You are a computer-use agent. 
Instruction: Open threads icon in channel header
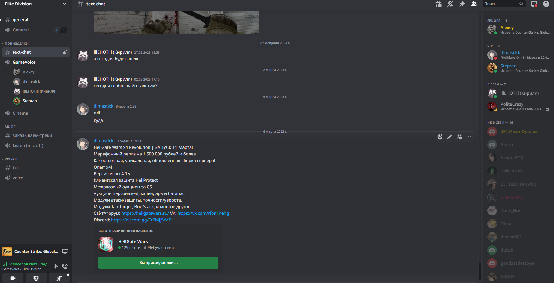438,4
